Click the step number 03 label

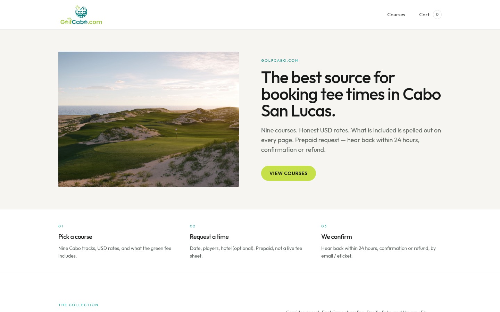[324, 226]
